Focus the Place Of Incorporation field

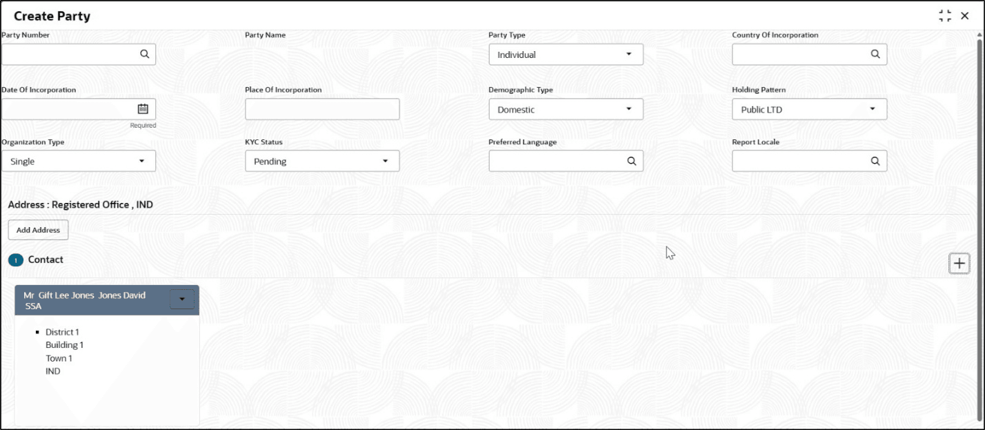[x=322, y=109]
